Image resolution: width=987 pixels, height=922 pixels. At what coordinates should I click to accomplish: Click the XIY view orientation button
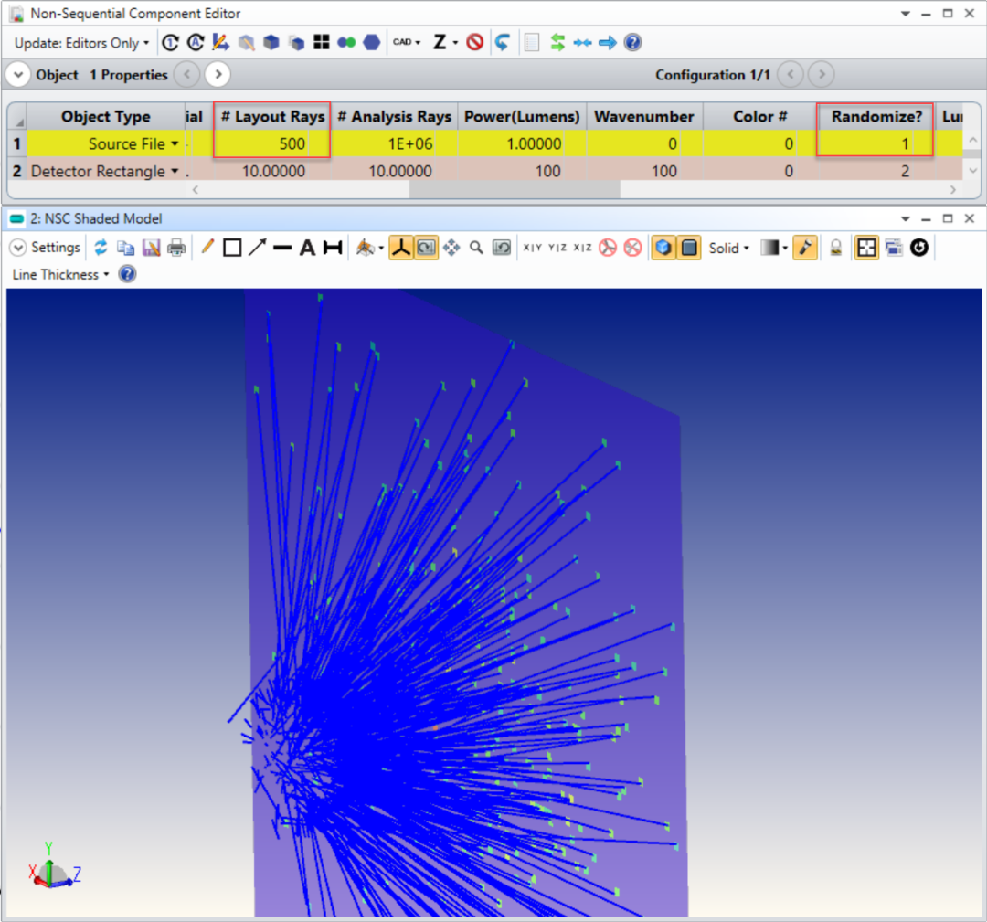[534, 247]
